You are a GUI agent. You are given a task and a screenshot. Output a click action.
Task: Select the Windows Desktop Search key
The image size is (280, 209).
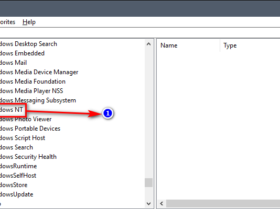pyautogui.click(x=28, y=44)
